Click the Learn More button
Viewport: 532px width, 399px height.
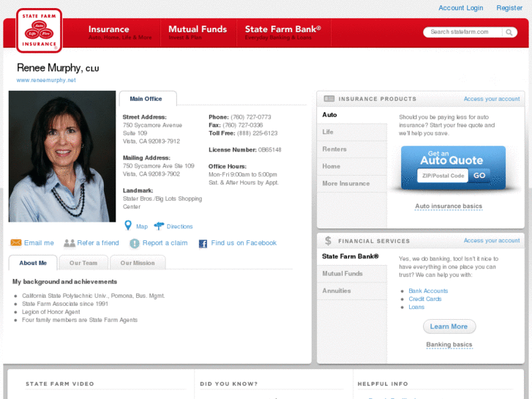pyautogui.click(x=449, y=327)
